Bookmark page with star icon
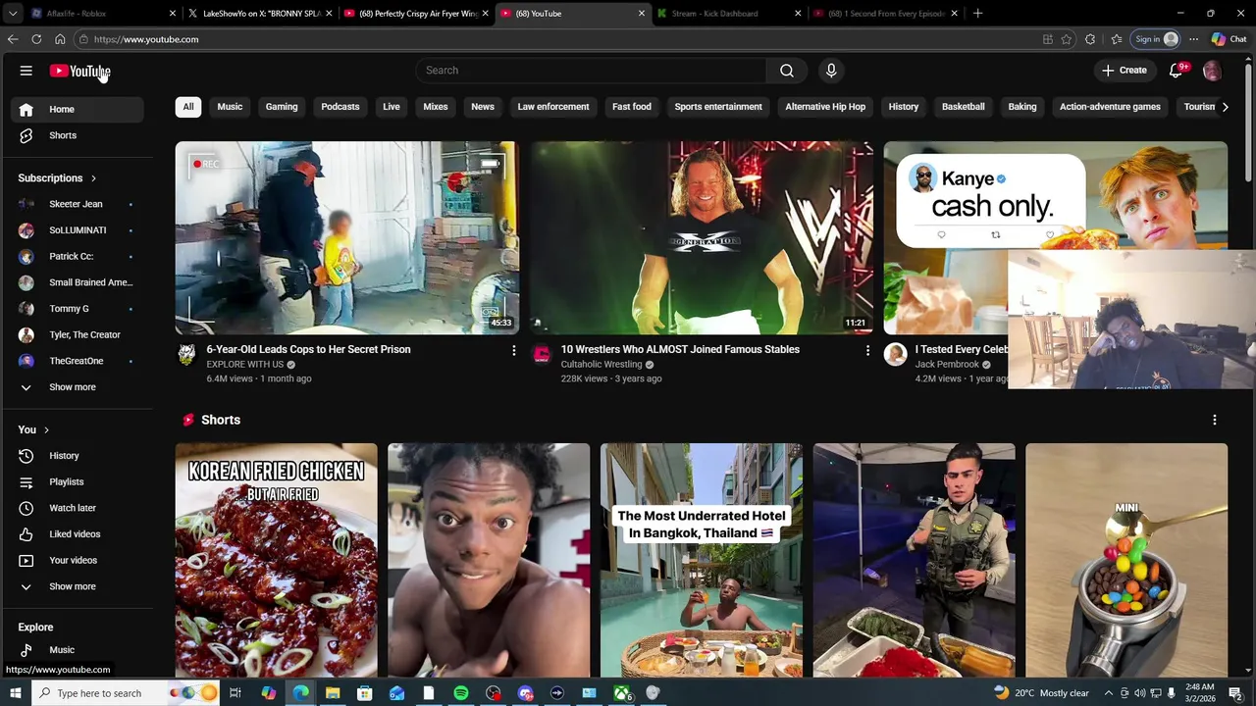Viewport: 1256px width, 706px height. pos(1067,39)
